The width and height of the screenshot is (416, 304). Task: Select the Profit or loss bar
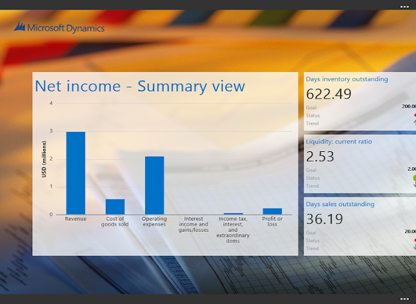pos(272,212)
